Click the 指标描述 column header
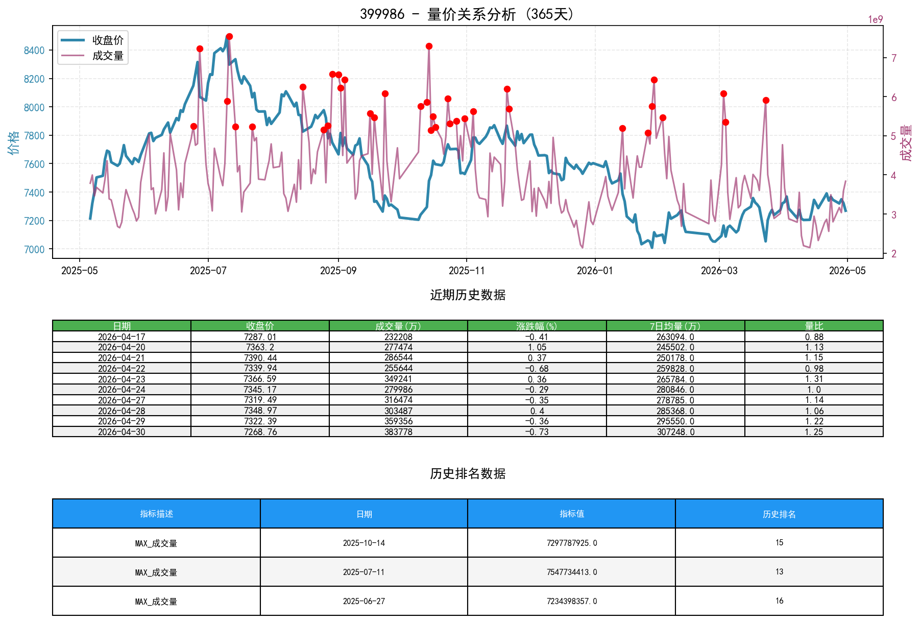920x623 pixels. (x=156, y=514)
